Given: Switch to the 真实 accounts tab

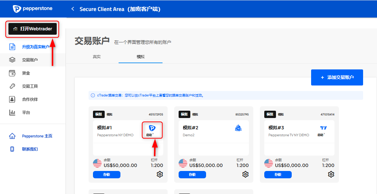Looking at the screenshot, I should point(97,57).
